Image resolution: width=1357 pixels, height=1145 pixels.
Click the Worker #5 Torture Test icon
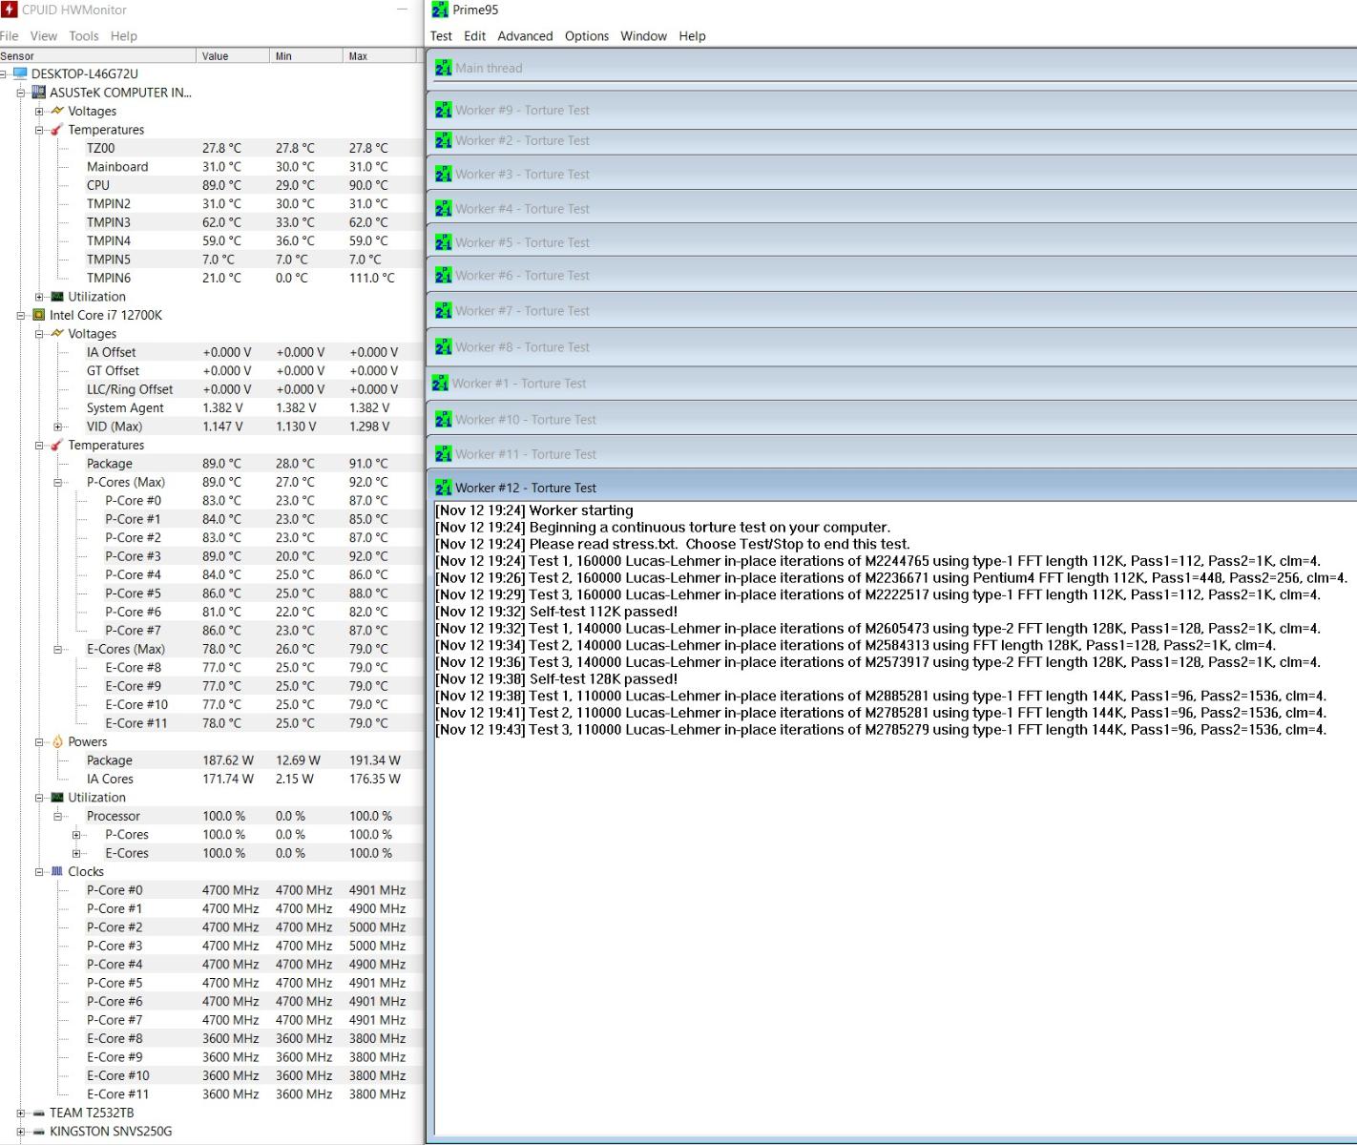click(443, 242)
